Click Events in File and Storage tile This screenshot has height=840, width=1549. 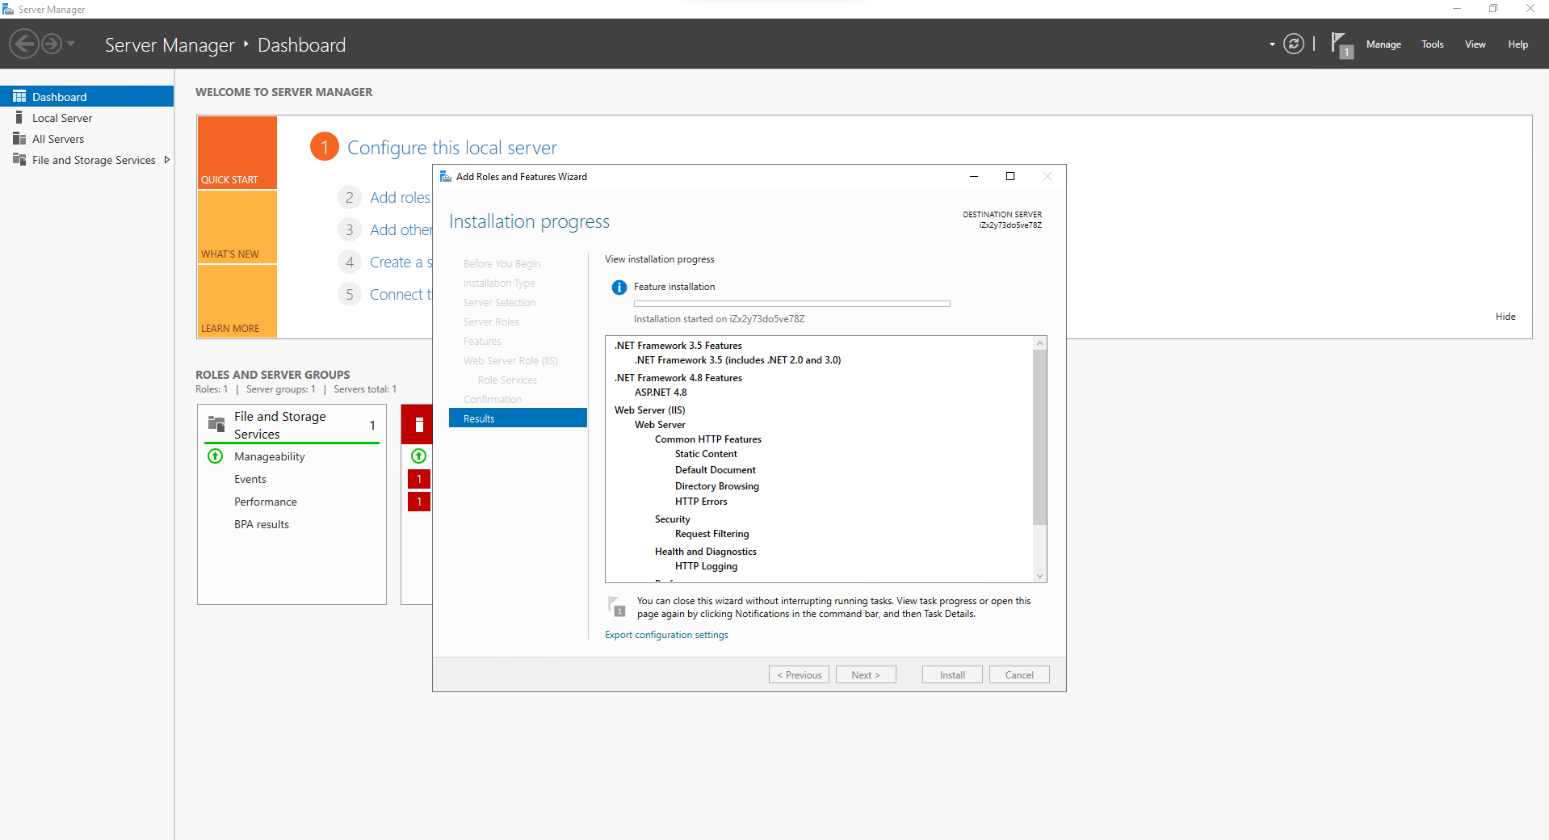[x=250, y=479]
